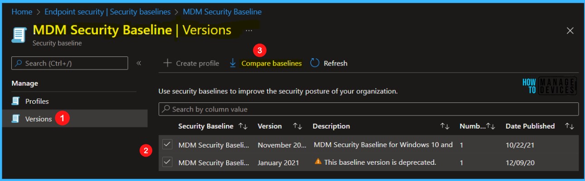Image resolution: width=585 pixels, height=181 pixels.
Task: Sort by Description column arrows
Action: (x=445, y=126)
